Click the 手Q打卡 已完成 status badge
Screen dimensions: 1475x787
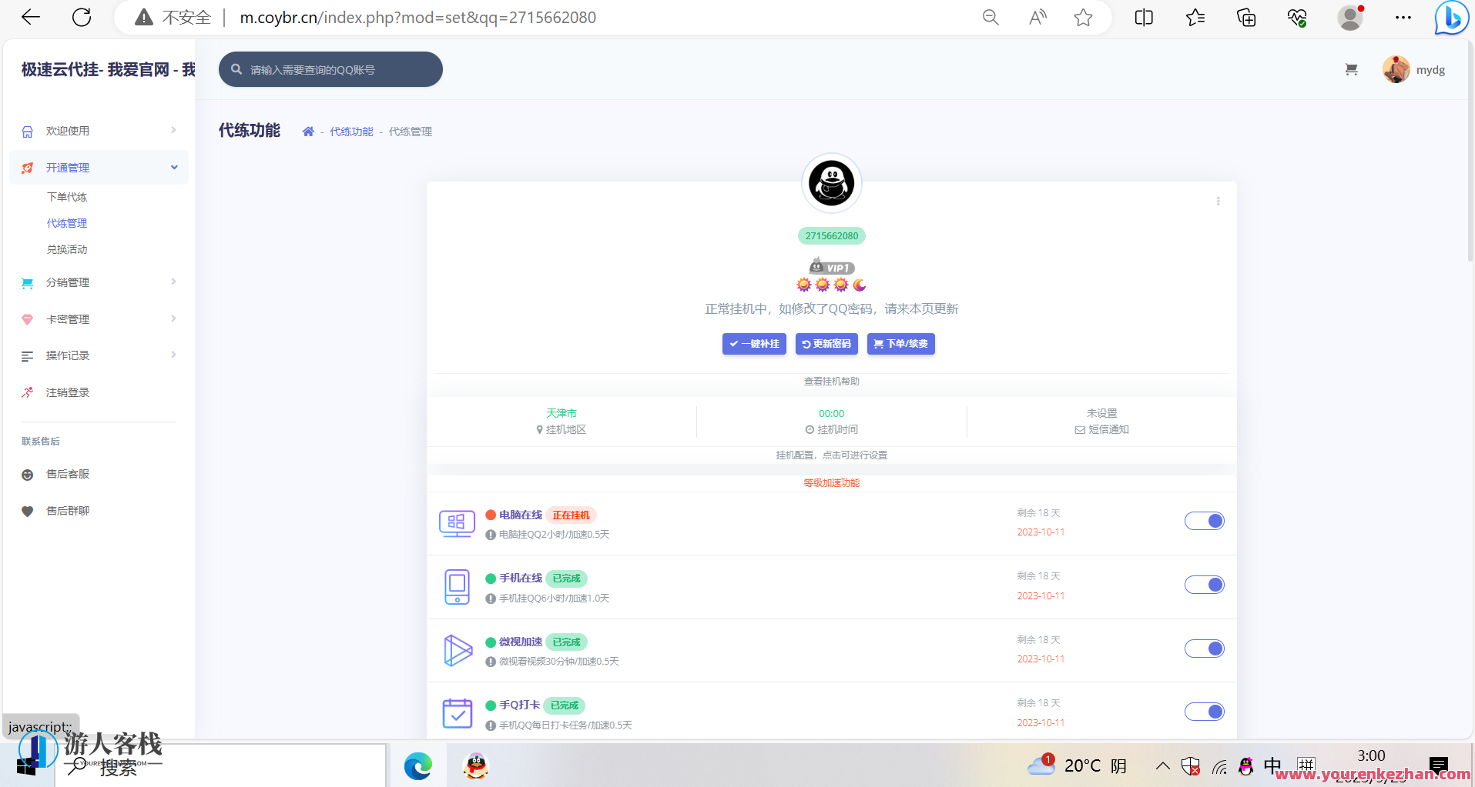tap(564, 705)
